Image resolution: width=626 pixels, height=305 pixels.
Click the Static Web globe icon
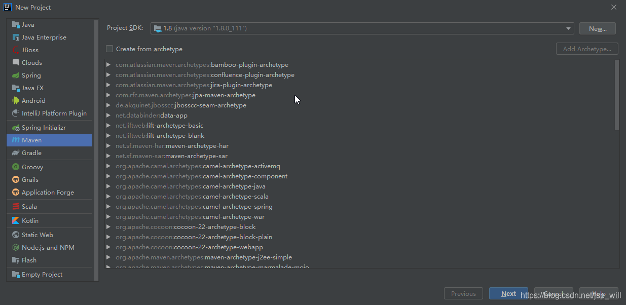16,235
